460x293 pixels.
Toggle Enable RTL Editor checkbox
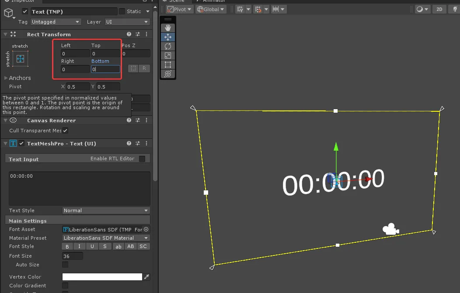pyautogui.click(x=142, y=159)
